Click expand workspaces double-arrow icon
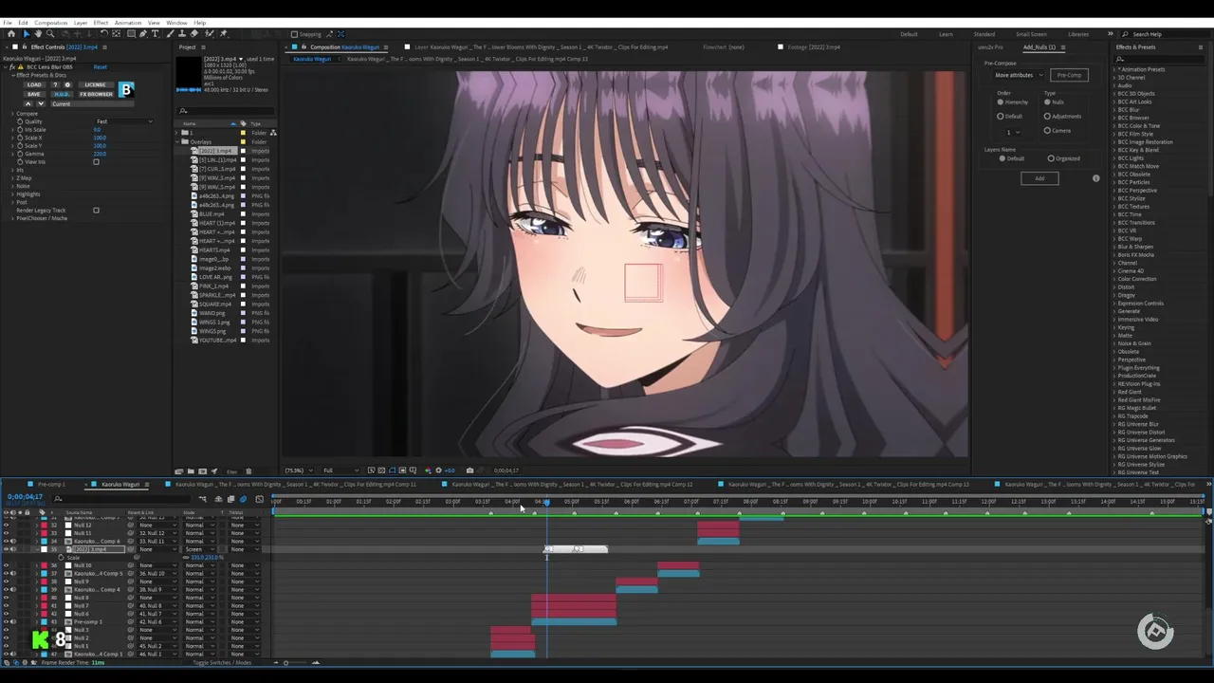 click(x=1110, y=33)
